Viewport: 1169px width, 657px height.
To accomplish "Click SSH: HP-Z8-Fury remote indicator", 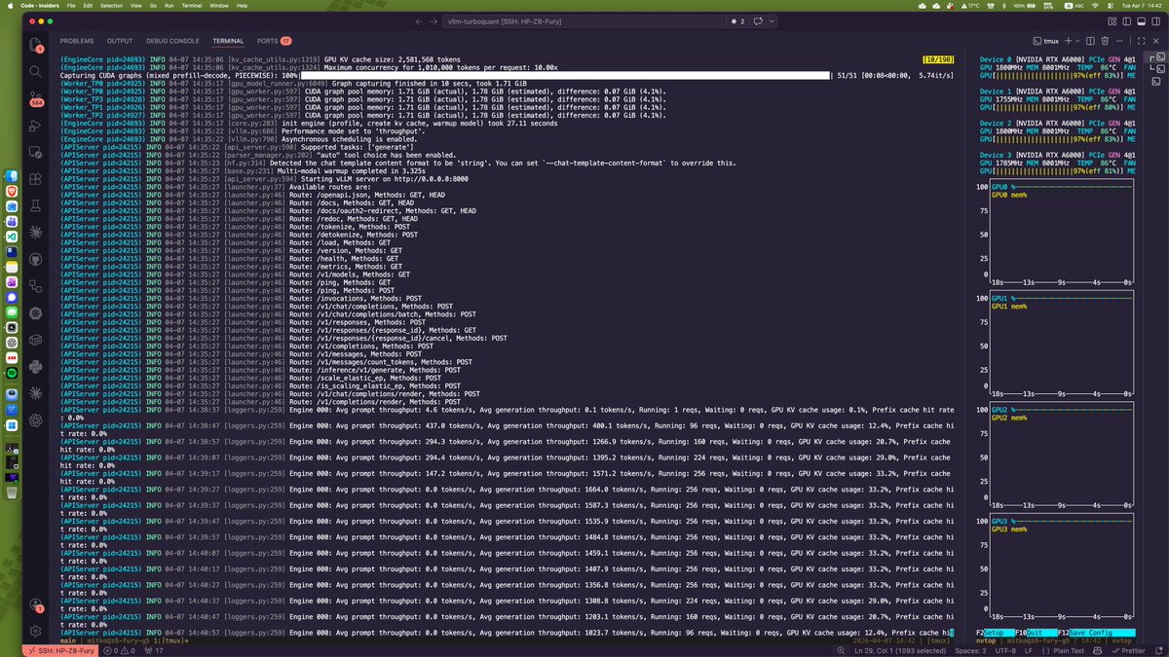I will 58,650.
